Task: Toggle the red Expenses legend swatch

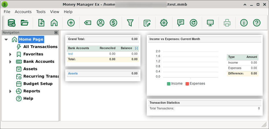Action: click(187, 84)
